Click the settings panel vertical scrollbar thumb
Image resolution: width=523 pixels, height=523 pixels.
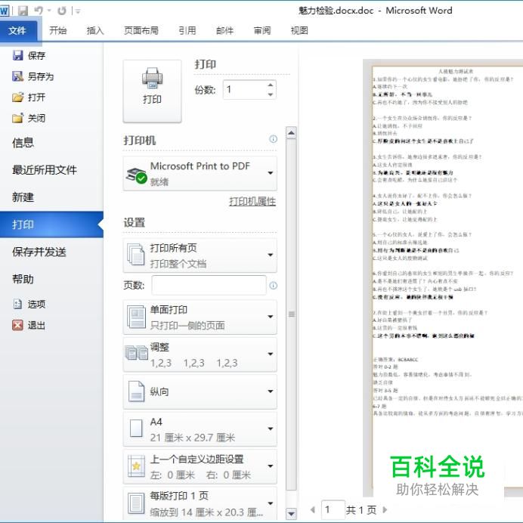[291, 314]
